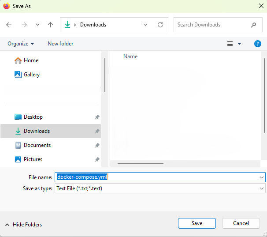Collapse the pane with Hide Folders
Viewport: 267px width, 237px height.
[23, 225]
